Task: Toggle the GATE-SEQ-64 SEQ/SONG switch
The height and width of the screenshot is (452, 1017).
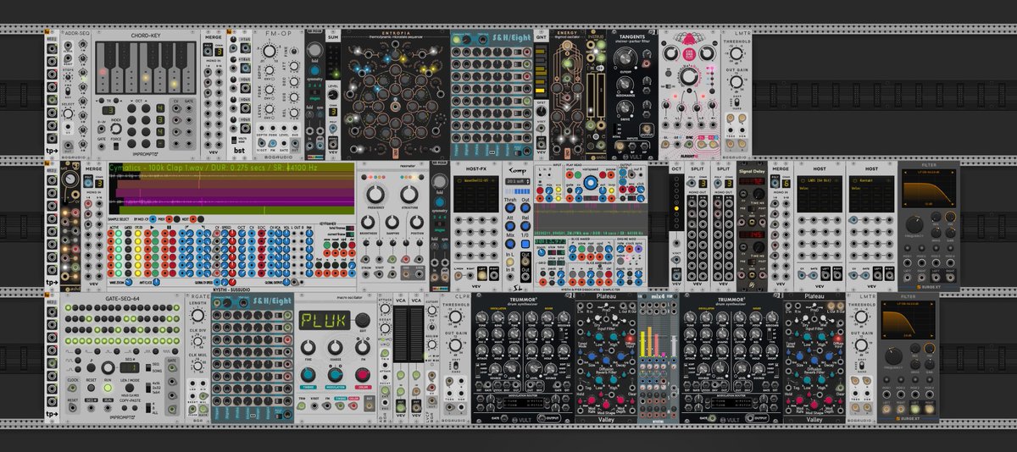Action: [148, 367]
